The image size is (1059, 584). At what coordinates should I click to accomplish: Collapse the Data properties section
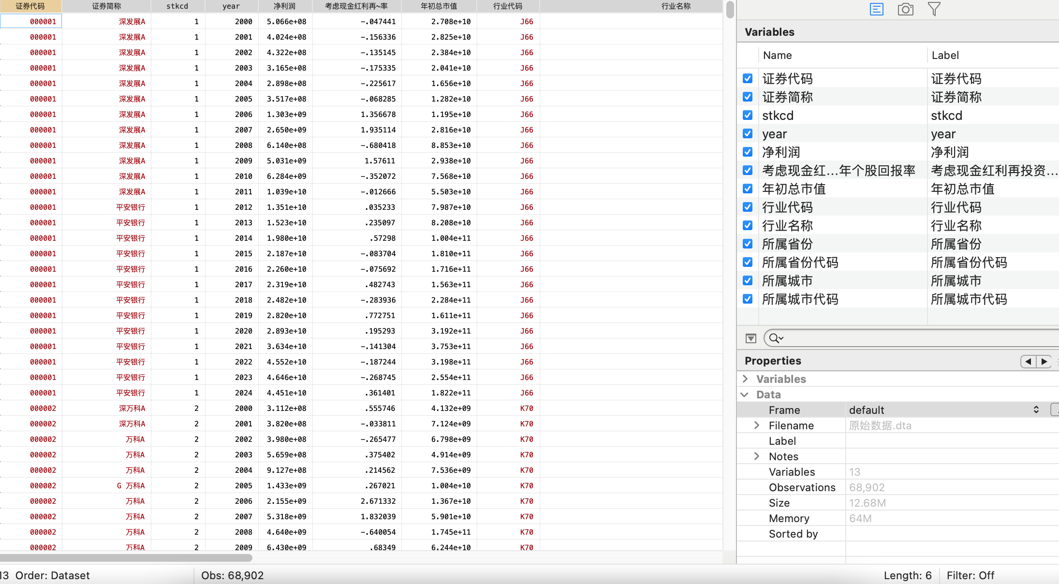coord(745,394)
